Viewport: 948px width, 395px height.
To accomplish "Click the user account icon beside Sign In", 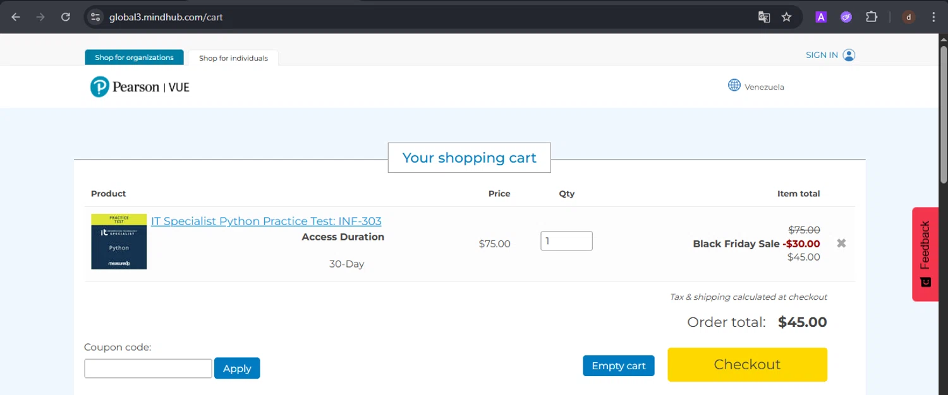I will [x=849, y=55].
